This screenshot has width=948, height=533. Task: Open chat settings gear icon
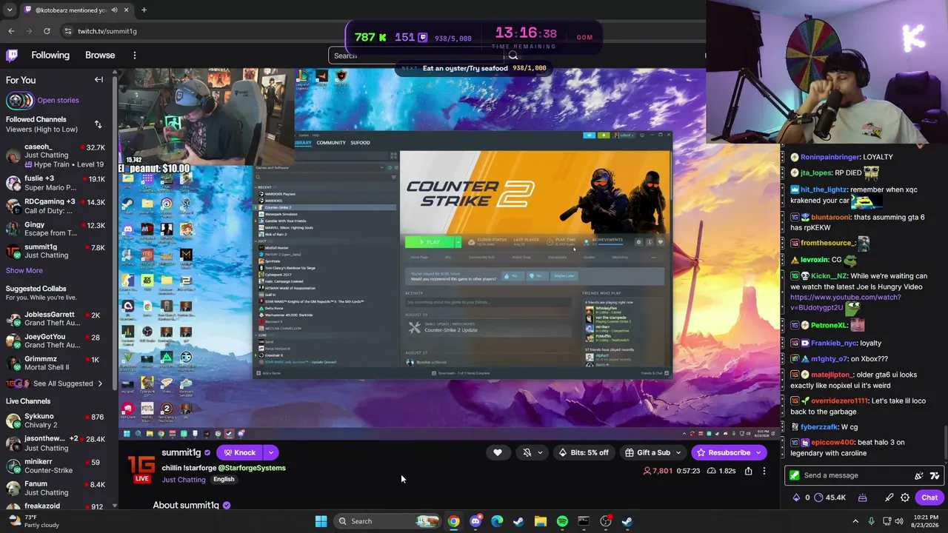point(905,497)
